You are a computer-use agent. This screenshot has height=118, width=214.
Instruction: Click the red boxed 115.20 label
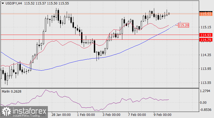pos(184,25)
